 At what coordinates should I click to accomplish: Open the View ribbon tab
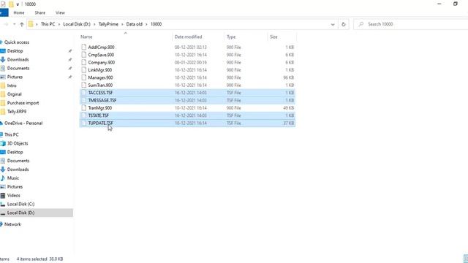tap(60, 13)
